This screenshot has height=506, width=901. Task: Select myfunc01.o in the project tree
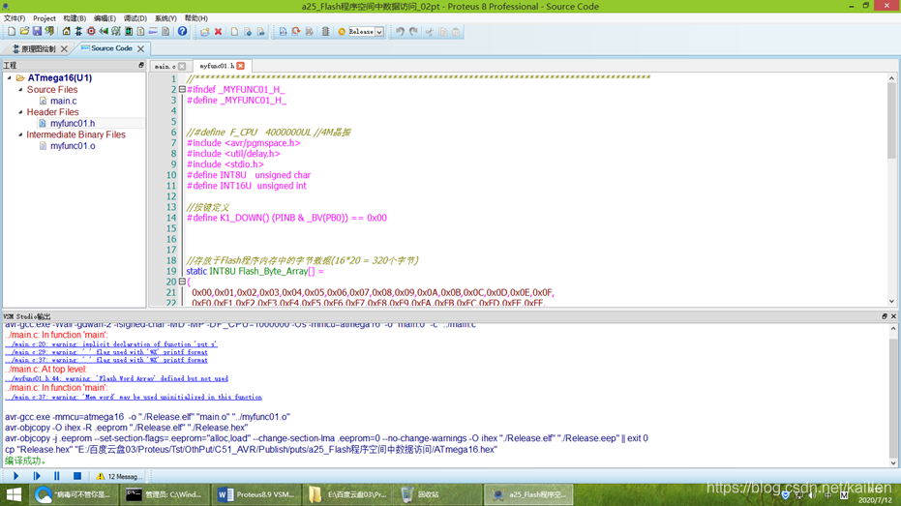tap(73, 146)
